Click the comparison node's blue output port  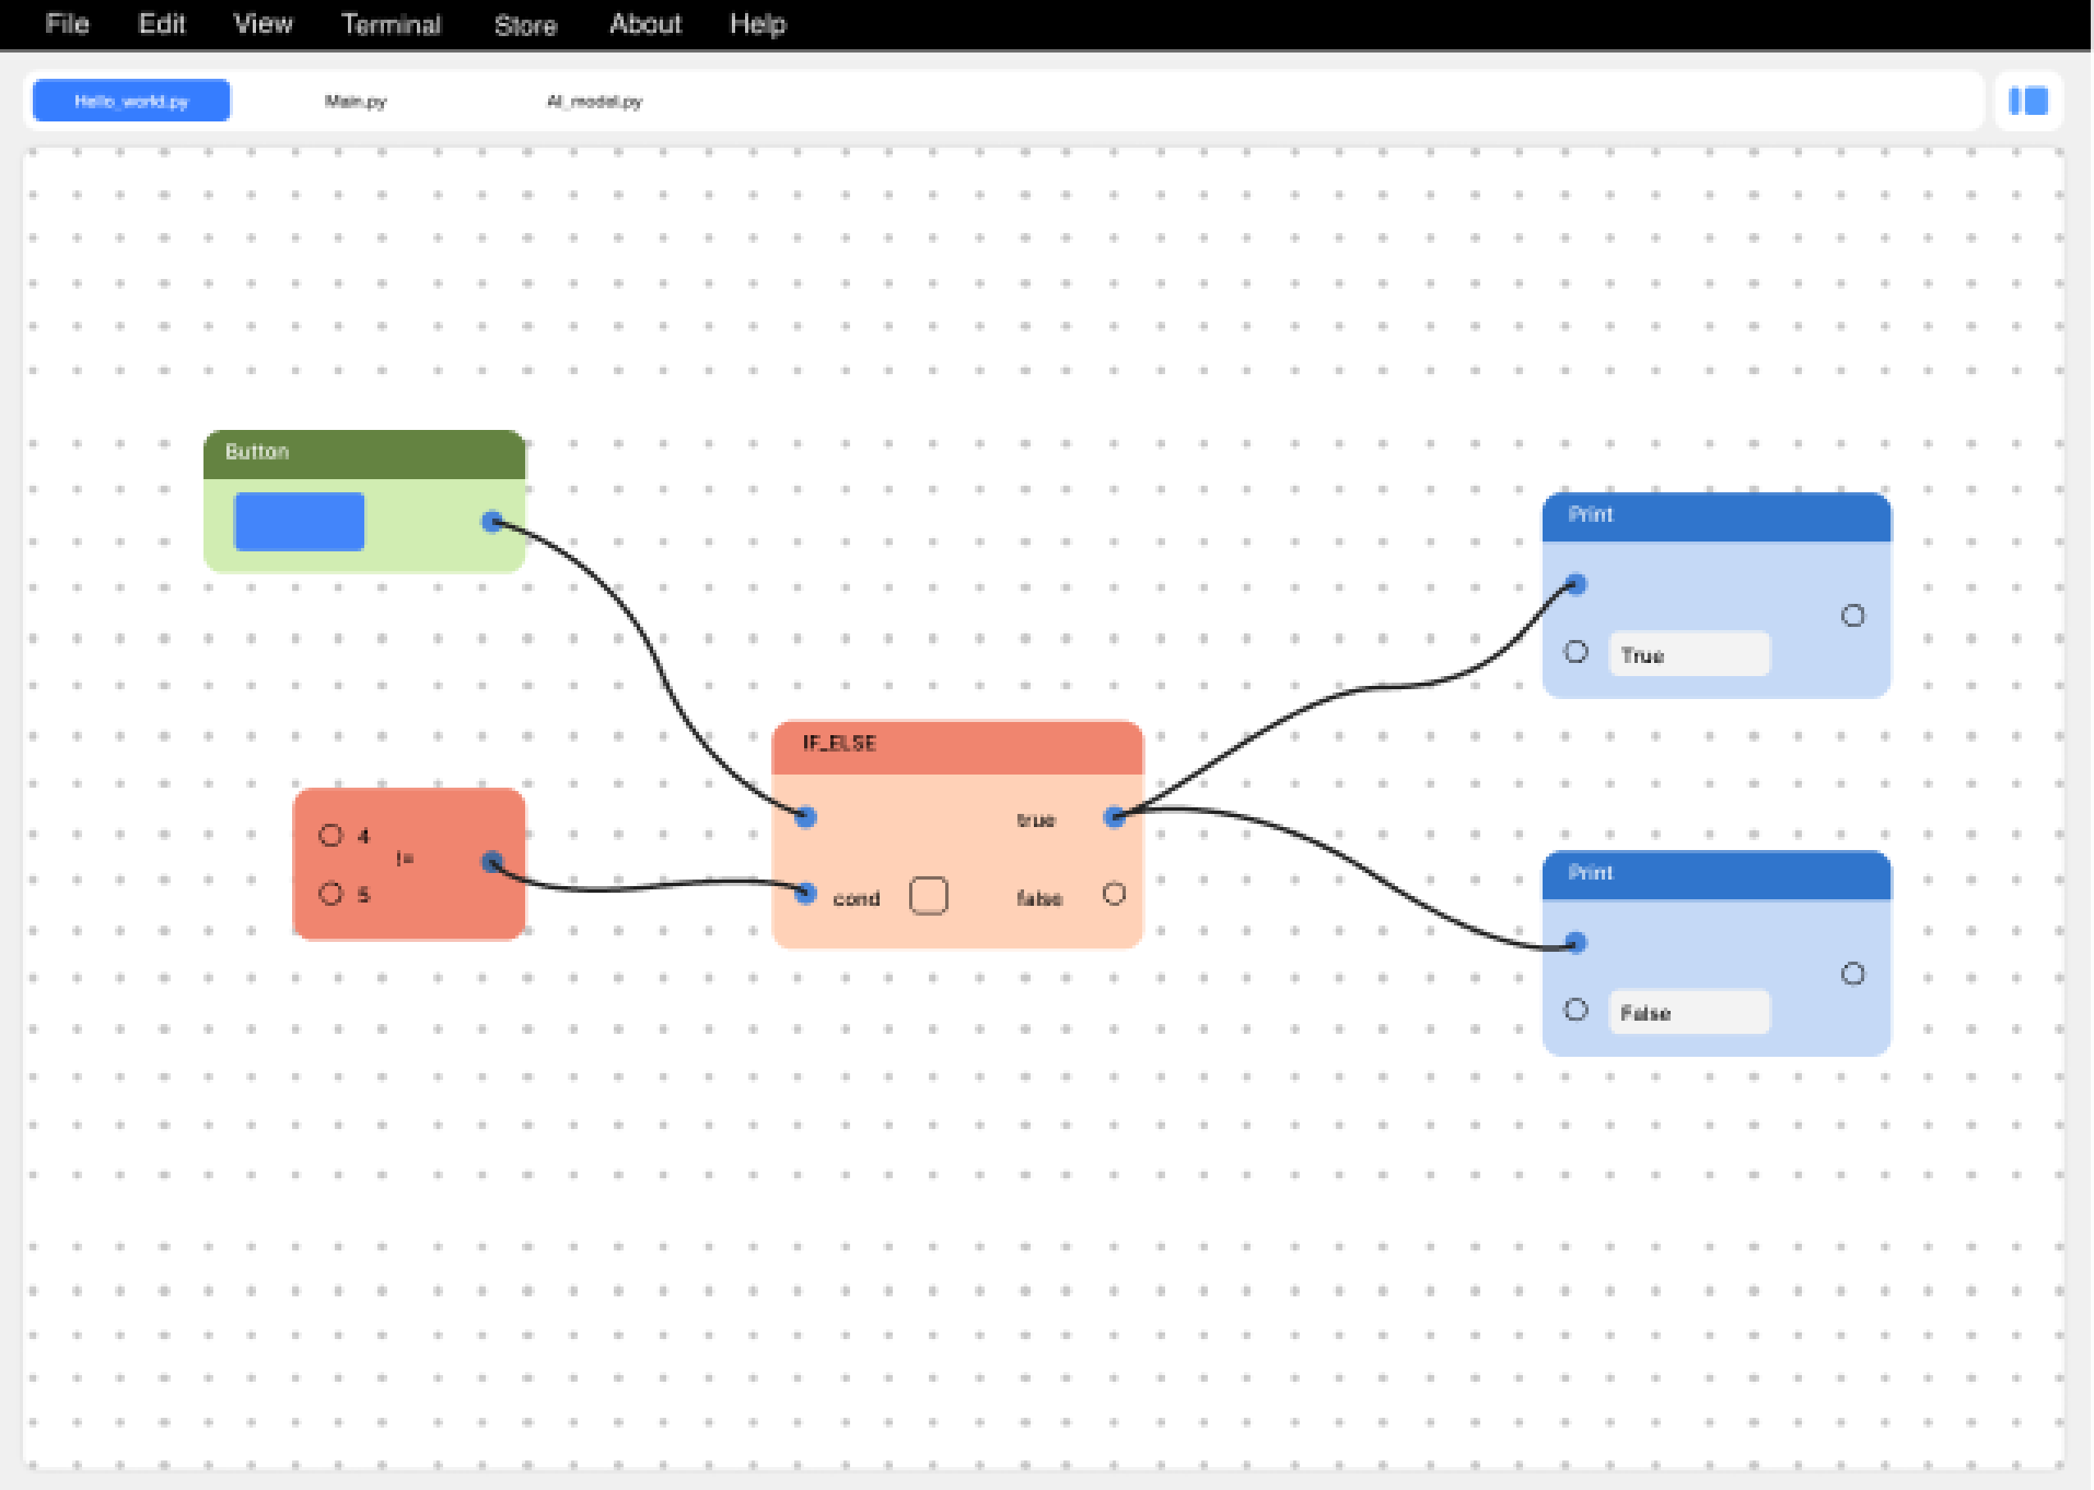[x=491, y=862]
